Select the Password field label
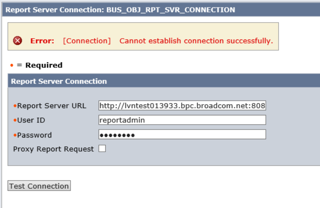Viewport: 320px width, 208px height. pos(34,135)
